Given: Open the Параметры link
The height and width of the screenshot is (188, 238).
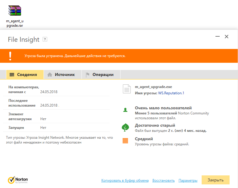Looking at the screenshot, I should pyautogui.click(x=188, y=180).
